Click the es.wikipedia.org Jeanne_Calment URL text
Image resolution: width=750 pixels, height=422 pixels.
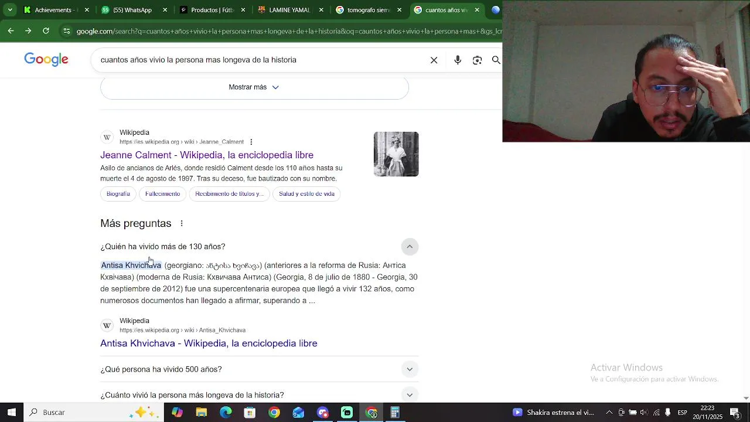click(x=182, y=142)
